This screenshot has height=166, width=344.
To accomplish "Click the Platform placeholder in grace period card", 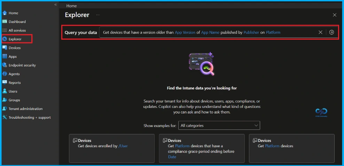I will coord(182,146).
